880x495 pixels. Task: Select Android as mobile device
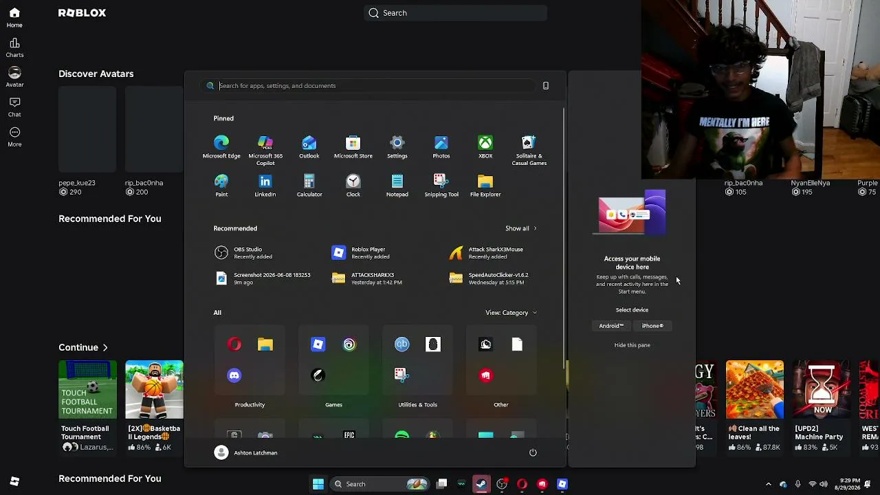[611, 326]
